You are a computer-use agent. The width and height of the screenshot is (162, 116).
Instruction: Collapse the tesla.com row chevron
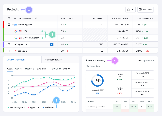coord(13,51)
